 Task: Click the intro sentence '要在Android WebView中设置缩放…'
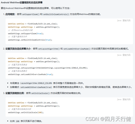coord(36,8)
